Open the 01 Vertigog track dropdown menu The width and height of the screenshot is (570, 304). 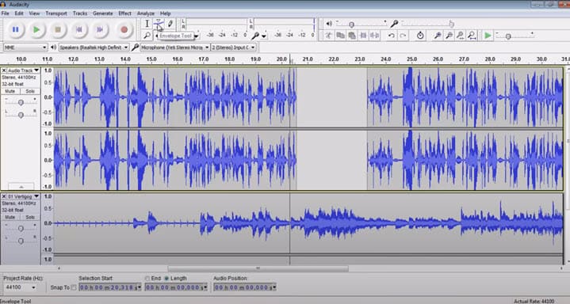[x=24, y=196]
